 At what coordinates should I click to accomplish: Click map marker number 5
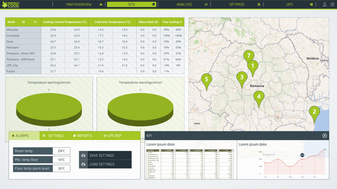(206, 79)
